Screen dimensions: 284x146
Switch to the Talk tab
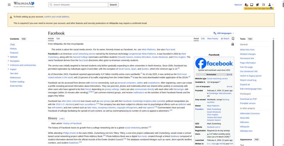(58, 39)
